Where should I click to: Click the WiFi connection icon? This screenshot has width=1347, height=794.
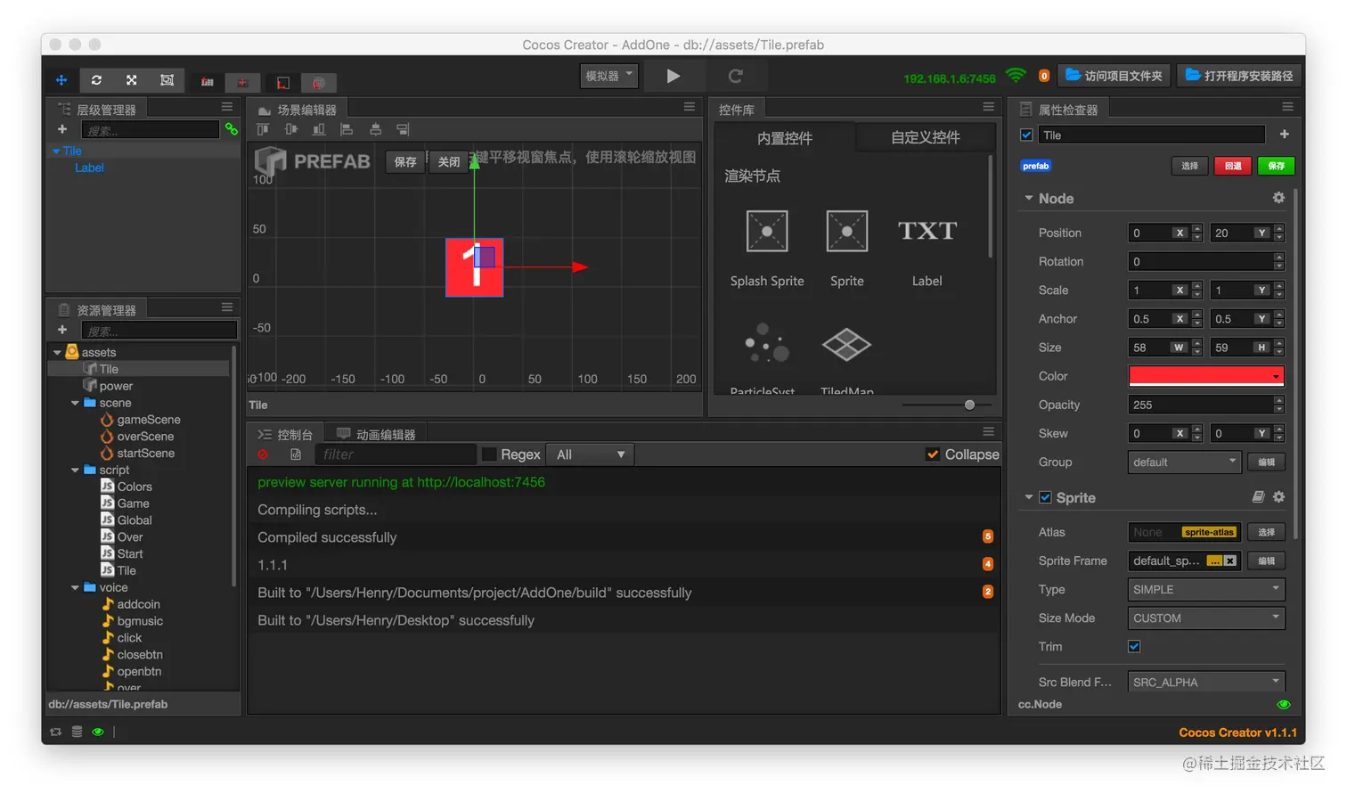1016,76
